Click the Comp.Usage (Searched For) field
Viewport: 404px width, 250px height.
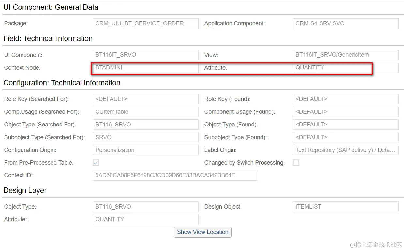tap(145, 112)
